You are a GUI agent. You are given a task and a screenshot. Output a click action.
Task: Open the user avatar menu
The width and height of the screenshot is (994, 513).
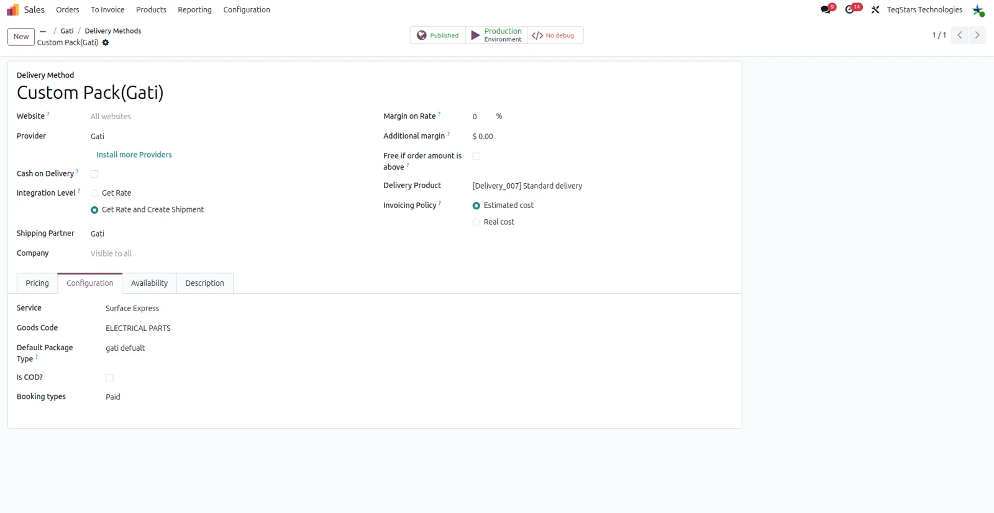[x=978, y=10]
